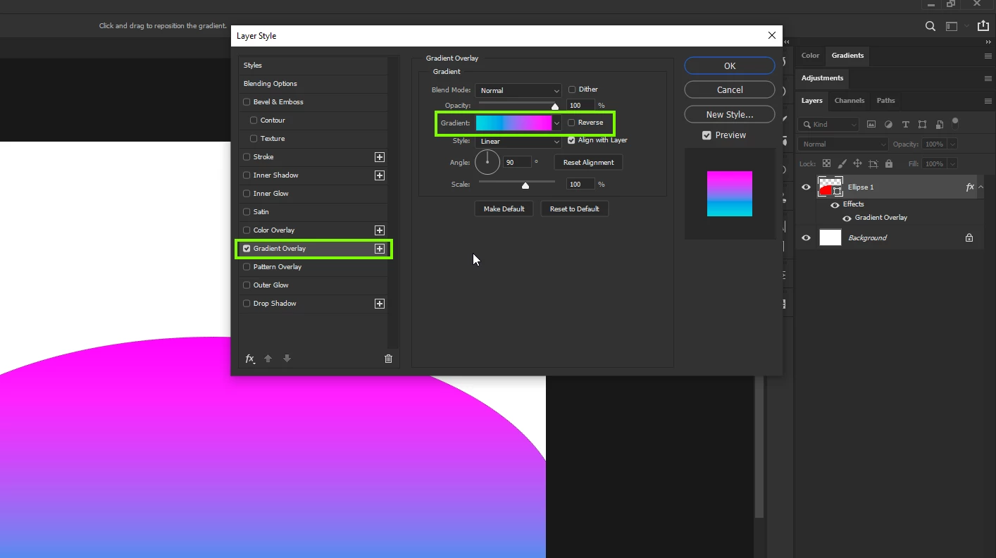Screen dimensions: 996x558
Task: Lock position icon in the Layers panel
Action: pos(857,163)
